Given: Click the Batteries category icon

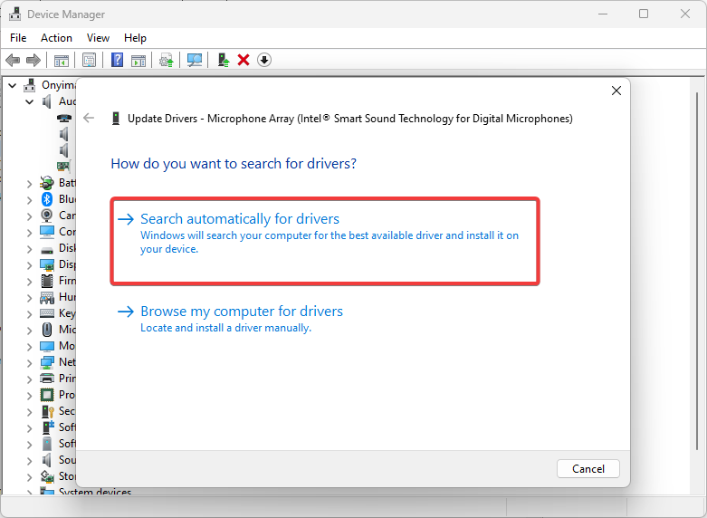Looking at the screenshot, I should tap(47, 183).
